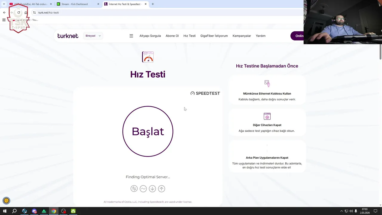Image resolution: width=382 pixels, height=215 pixels.
Task: Click the ping latency icon below server status
Action: (134, 188)
